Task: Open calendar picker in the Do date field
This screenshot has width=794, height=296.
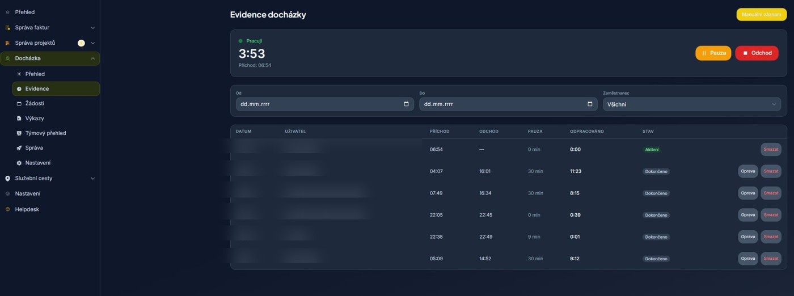Action: [x=590, y=104]
